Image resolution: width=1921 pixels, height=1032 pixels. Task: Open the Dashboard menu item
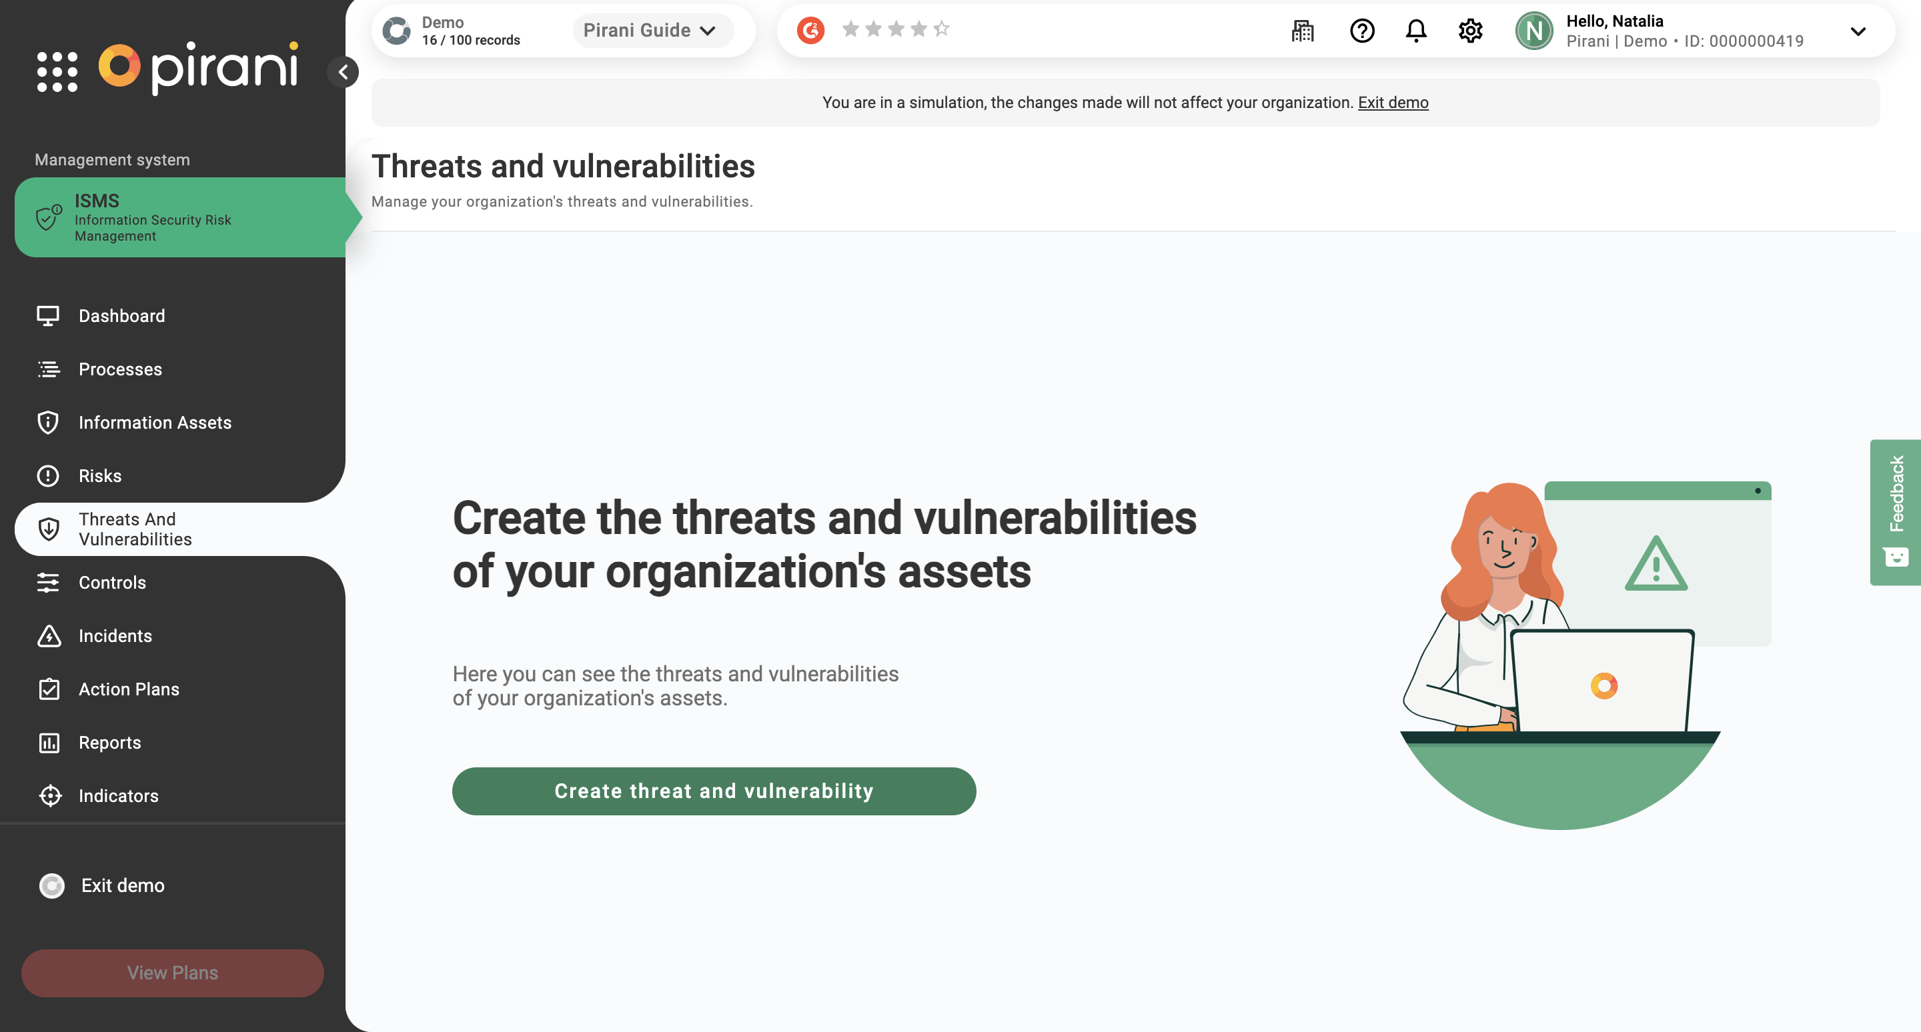click(x=121, y=316)
